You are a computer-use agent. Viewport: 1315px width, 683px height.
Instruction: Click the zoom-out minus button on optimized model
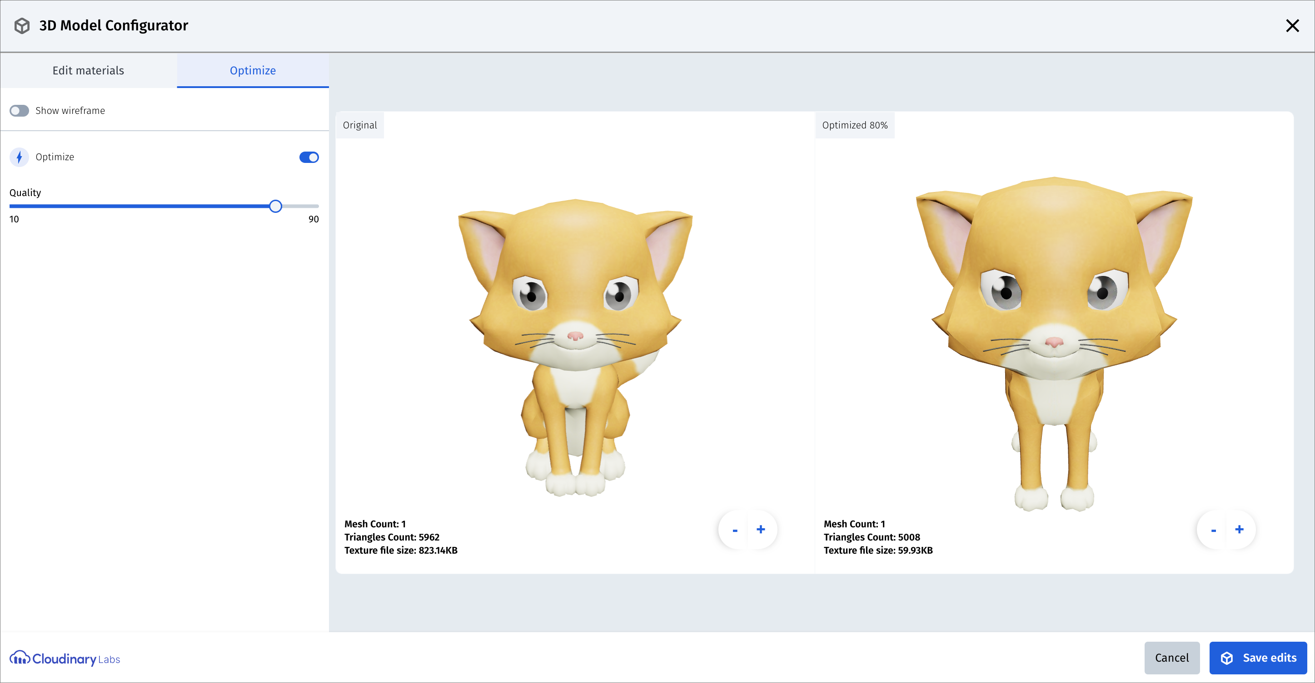point(1212,528)
